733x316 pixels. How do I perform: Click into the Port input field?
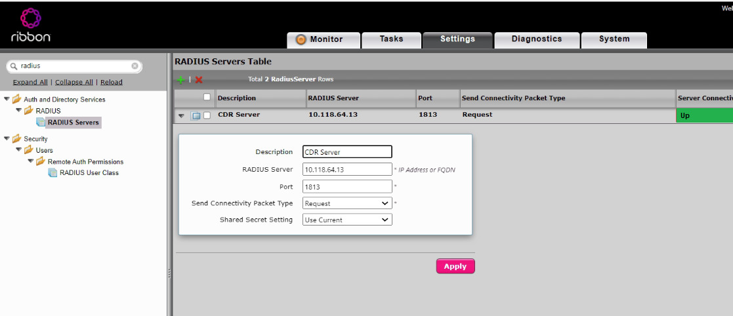[x=347, y=186]
